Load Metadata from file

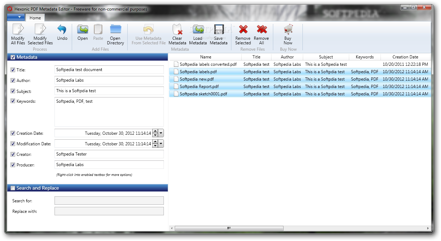click(x=198, y=30)
